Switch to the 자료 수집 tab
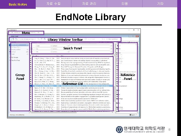Screen dimensions: 181x136 (54, 4)
